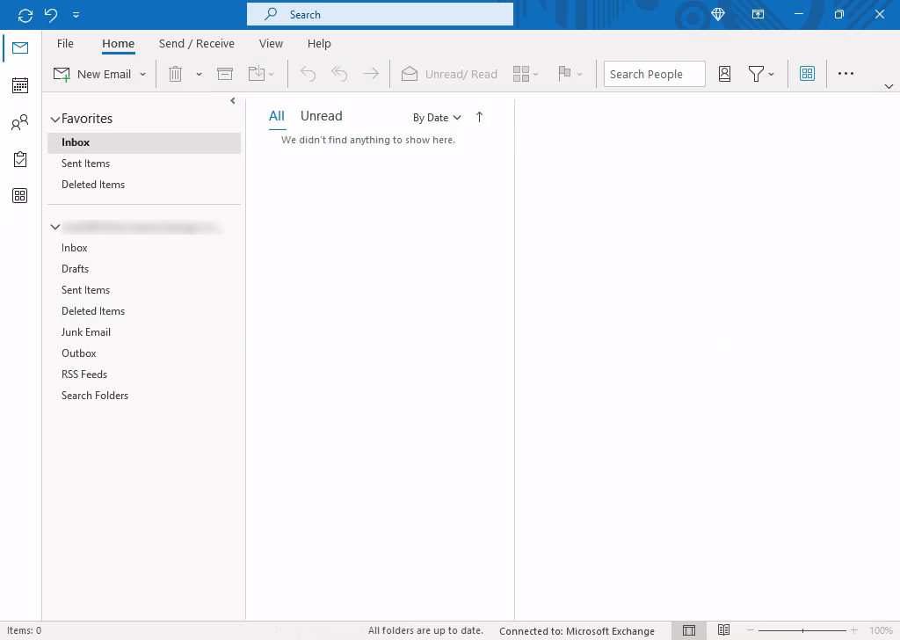Open the View menu tab
900x640 pixels.
pyautogui.click(x=270, y=43)
